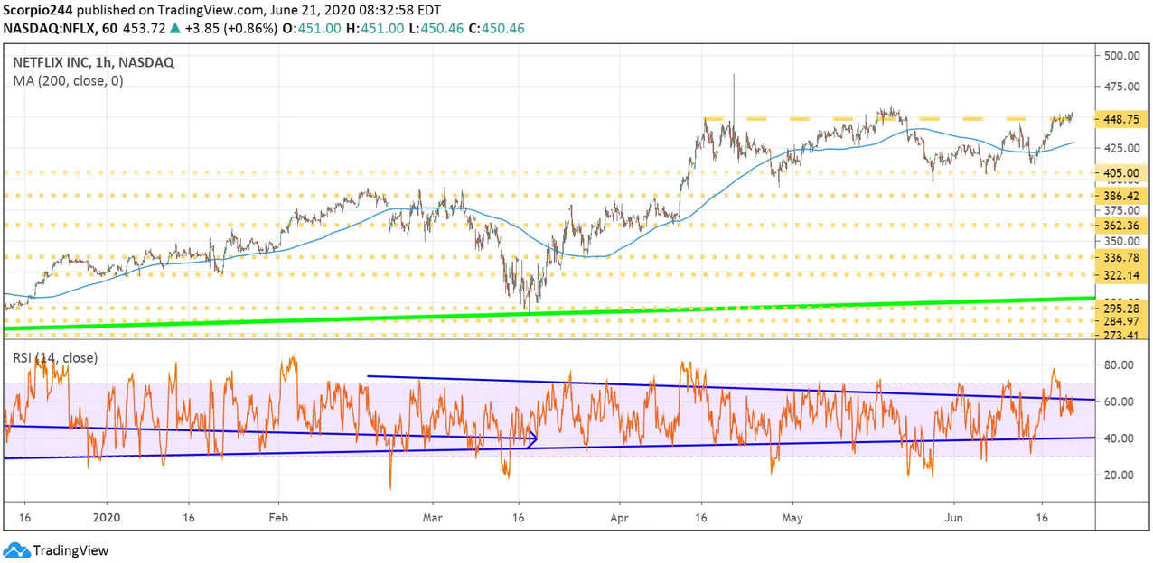Click the 322.14 price level tag
Image resolution: width=1153 pixels, height=563 pixels.
[1120, 274]
